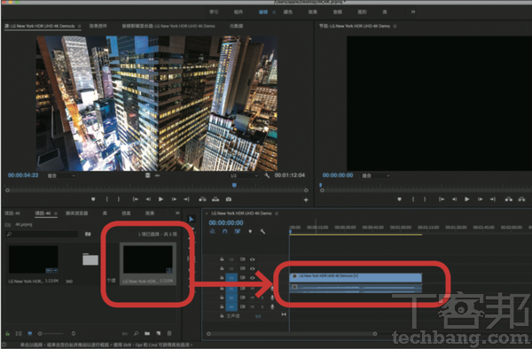The width and height of the screenshot is (532, 349).
Task: Switch Project panel to icon view
Action: point(30,334)
